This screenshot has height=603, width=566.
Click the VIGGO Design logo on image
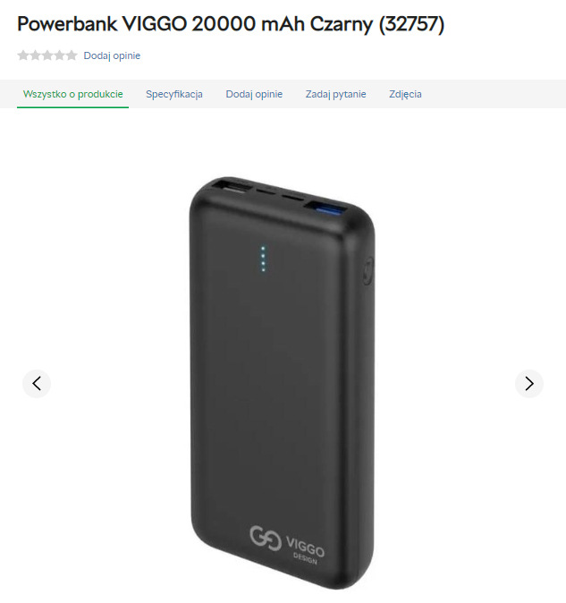coord(287,543)
